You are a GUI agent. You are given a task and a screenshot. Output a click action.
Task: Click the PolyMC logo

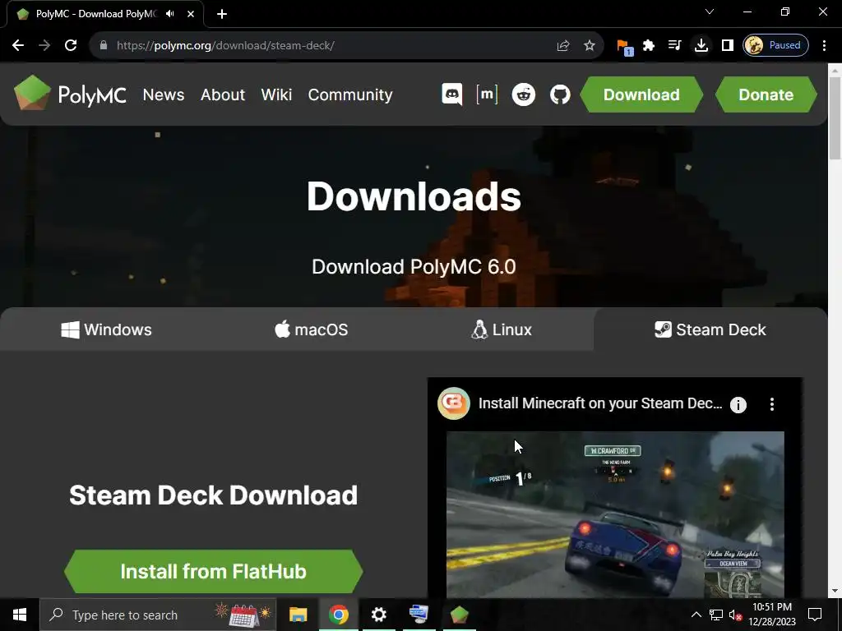(71, 94)
